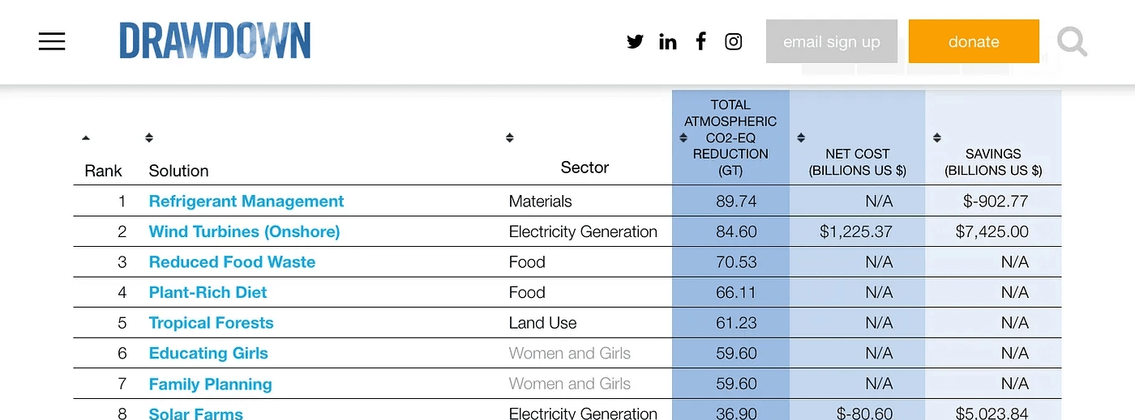Sort table by Rank column arrow

(86, 138)
